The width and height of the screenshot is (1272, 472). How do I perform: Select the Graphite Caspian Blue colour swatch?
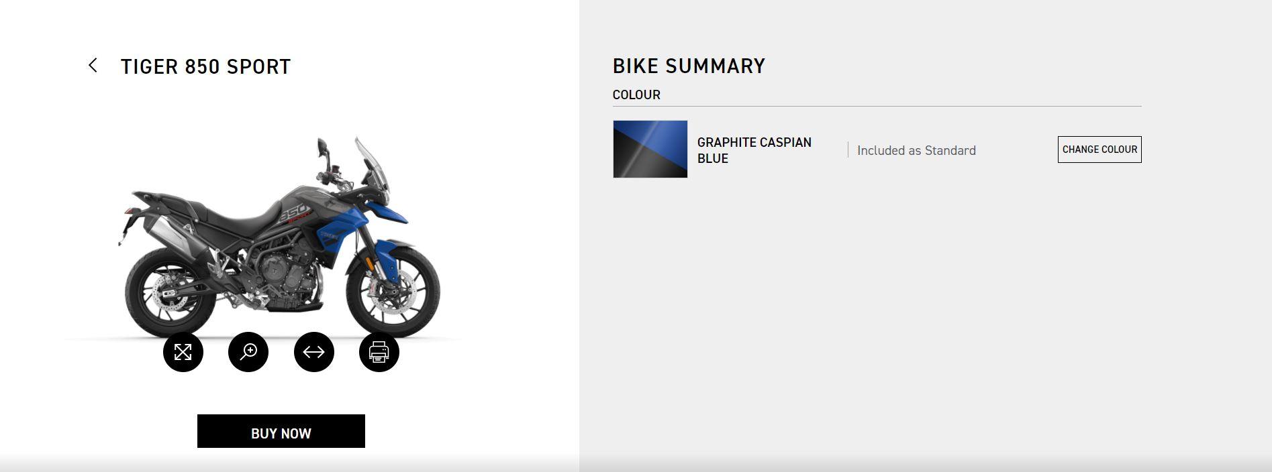[x=650, y=149]
